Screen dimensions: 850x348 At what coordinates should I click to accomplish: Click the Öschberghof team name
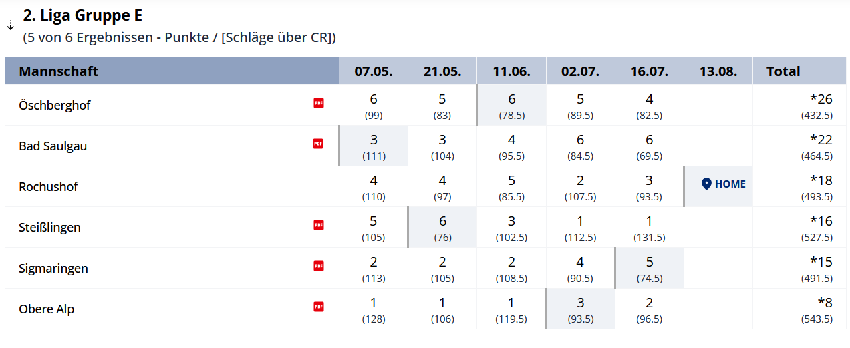coord(55,105)
